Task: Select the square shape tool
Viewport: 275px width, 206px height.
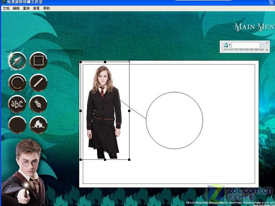Action: [x=38, y=61]
